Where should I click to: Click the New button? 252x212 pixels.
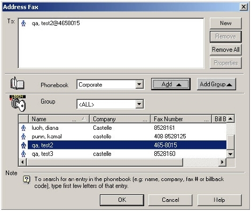[226, 23]
